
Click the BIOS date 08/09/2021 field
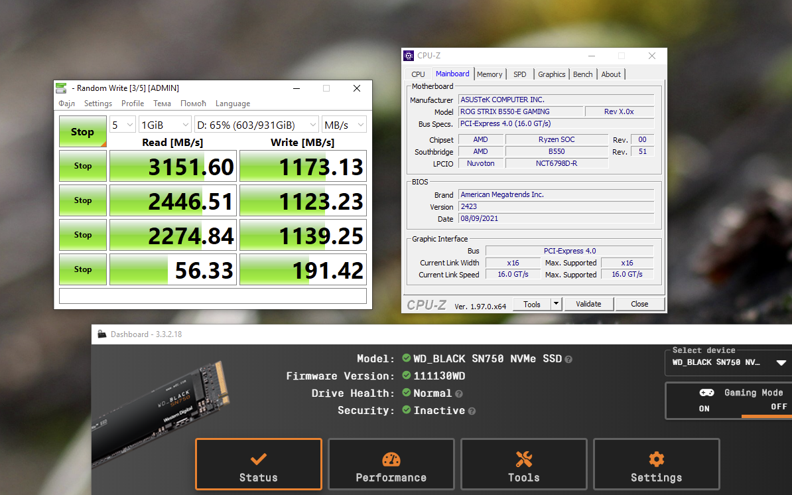tap(556, 219)
